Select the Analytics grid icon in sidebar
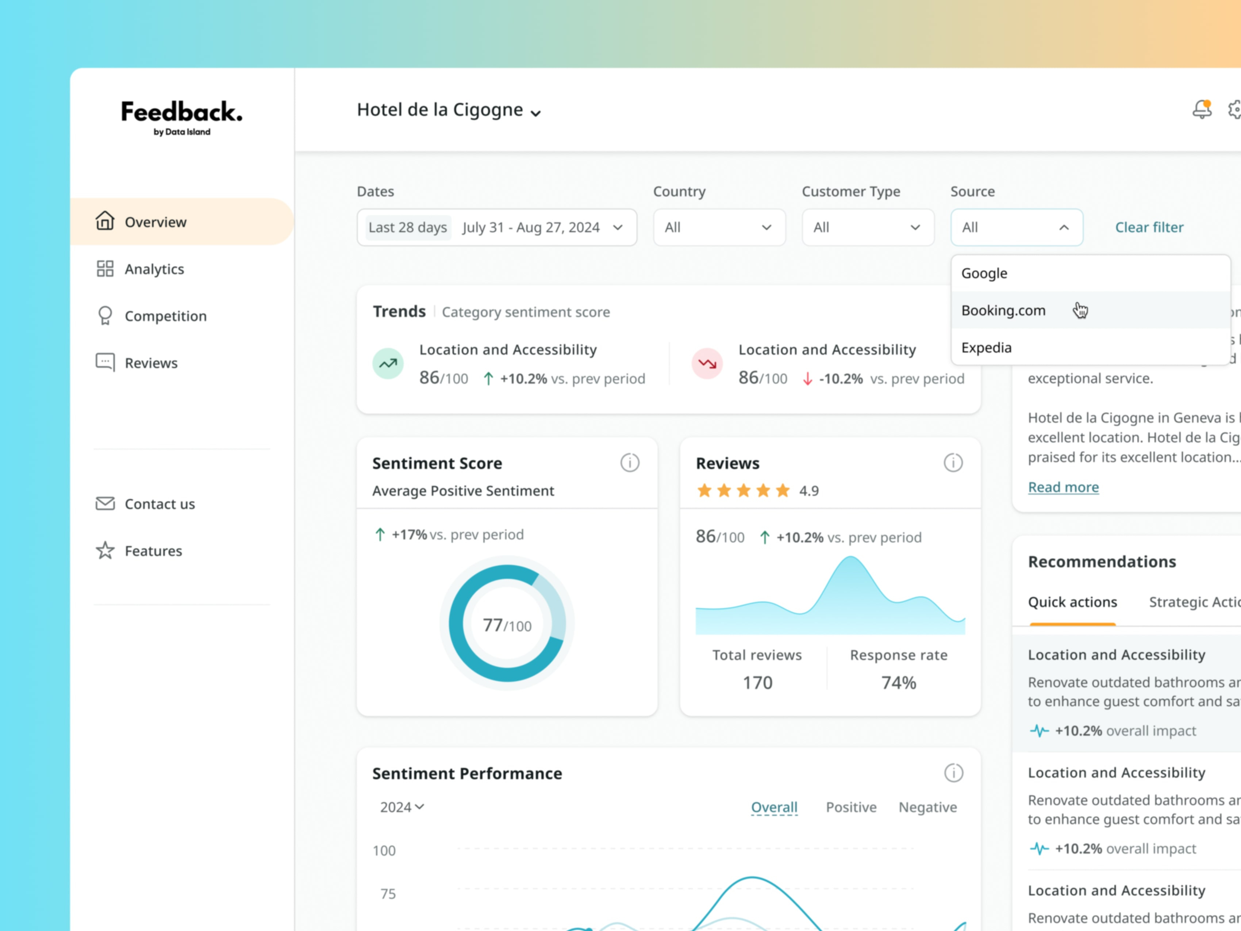The height and width of the screenshot is (931, 1241). pyautogui.click(x=105, y=269)
